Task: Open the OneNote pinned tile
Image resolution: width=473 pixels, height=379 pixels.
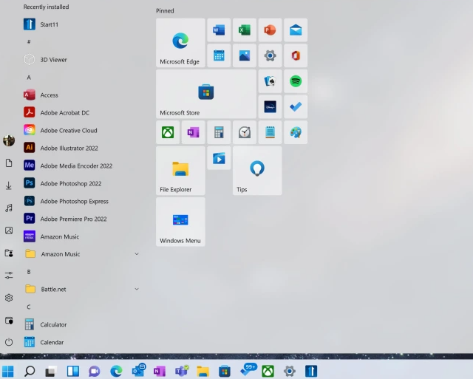Action: [x=193, y=132]
